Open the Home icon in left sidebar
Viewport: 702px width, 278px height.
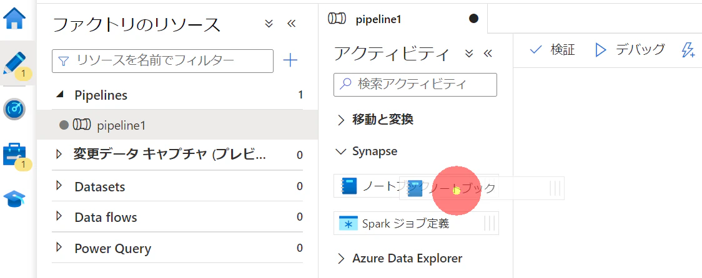click(x=14, y=18)
